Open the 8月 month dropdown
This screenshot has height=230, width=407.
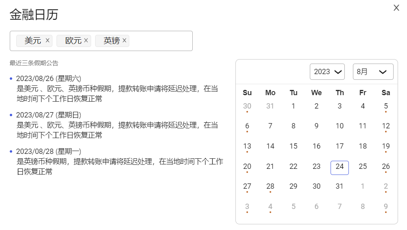coord(373,72)
